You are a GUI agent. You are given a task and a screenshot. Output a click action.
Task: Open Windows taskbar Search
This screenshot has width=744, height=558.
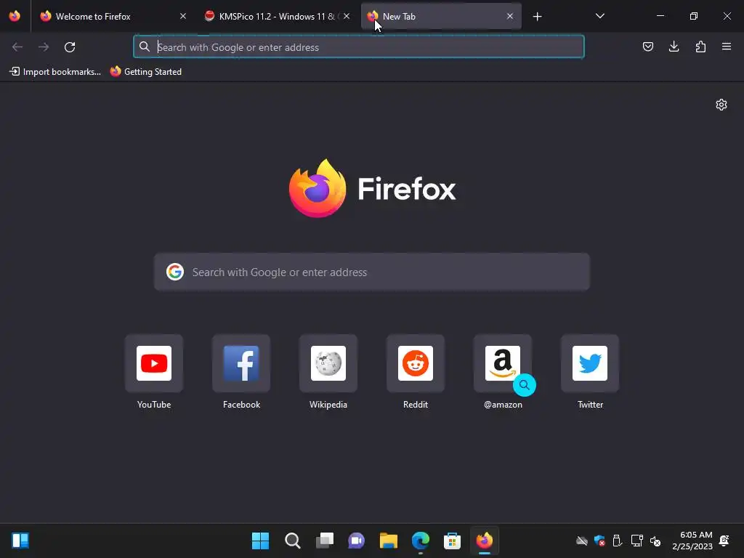[292, 541]
